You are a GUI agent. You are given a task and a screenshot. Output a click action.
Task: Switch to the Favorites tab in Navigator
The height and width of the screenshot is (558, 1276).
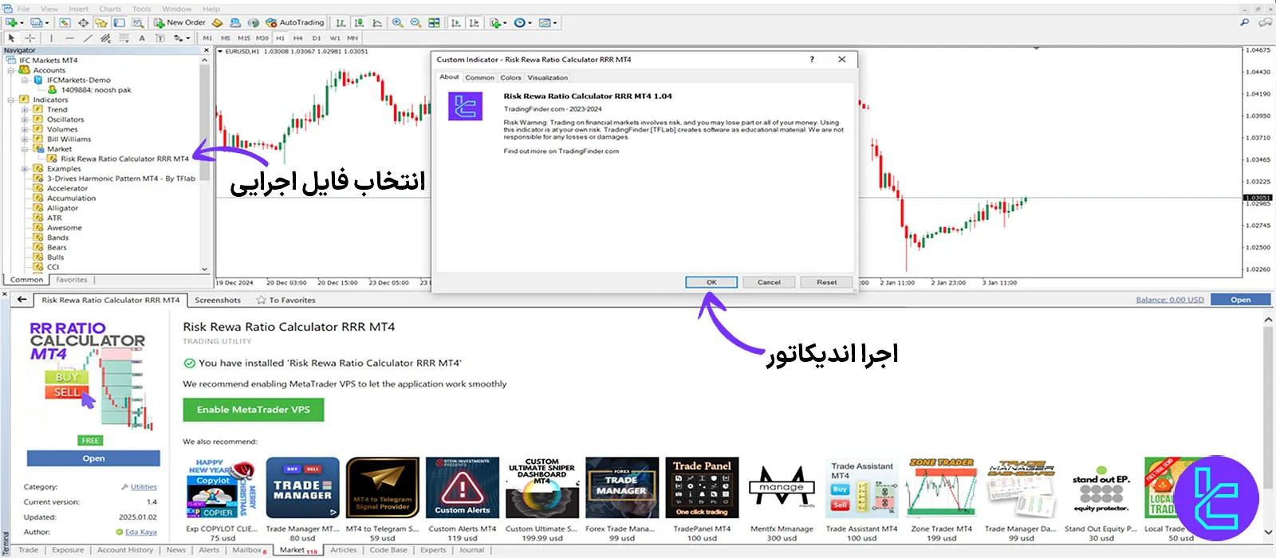pos(72,280)
